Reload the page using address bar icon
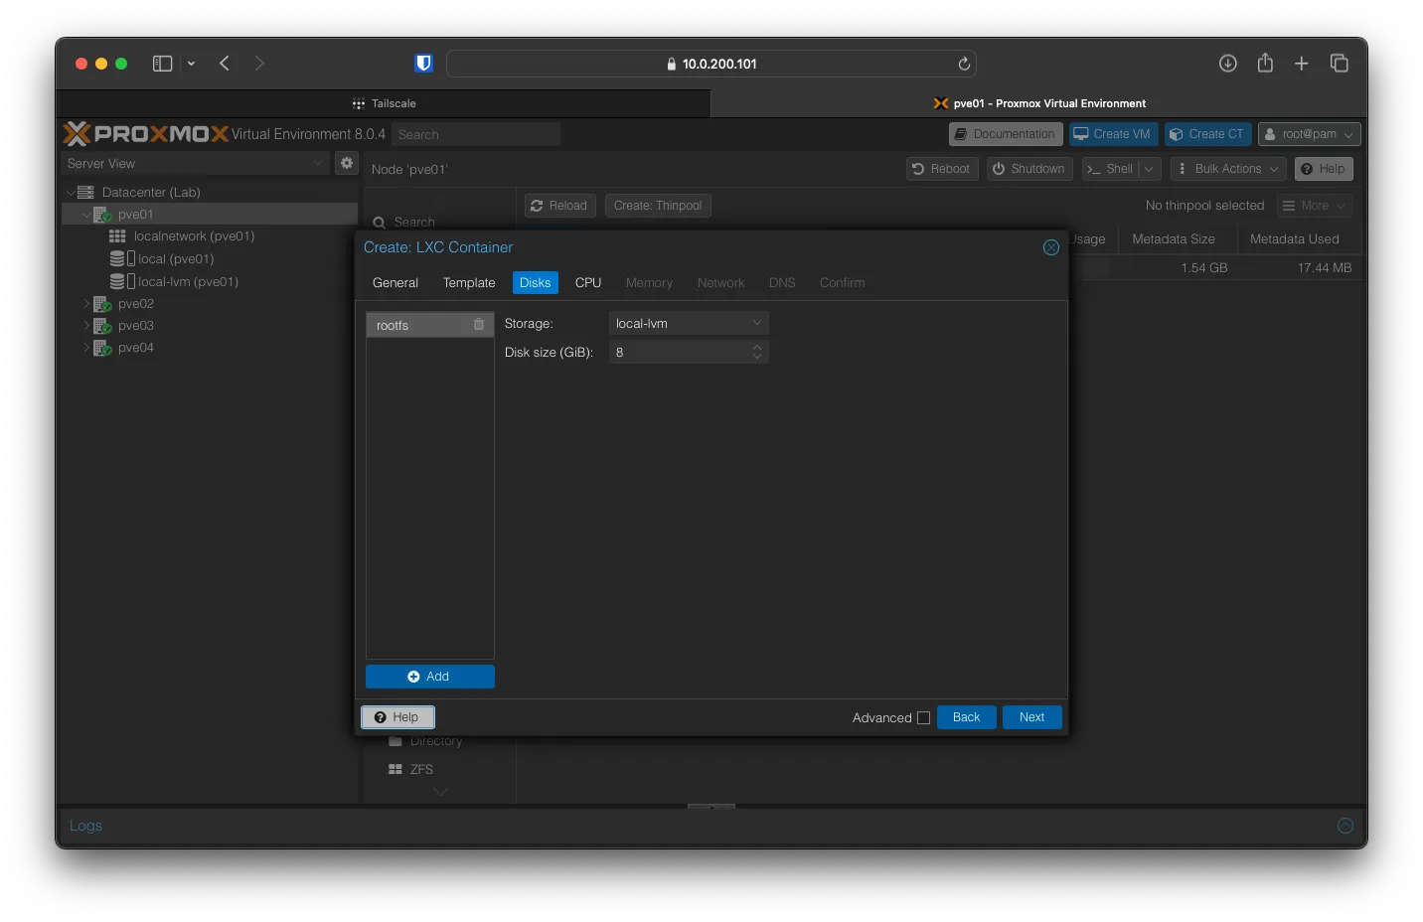The height and width of the screenshot is (922, 1423). 963,64
